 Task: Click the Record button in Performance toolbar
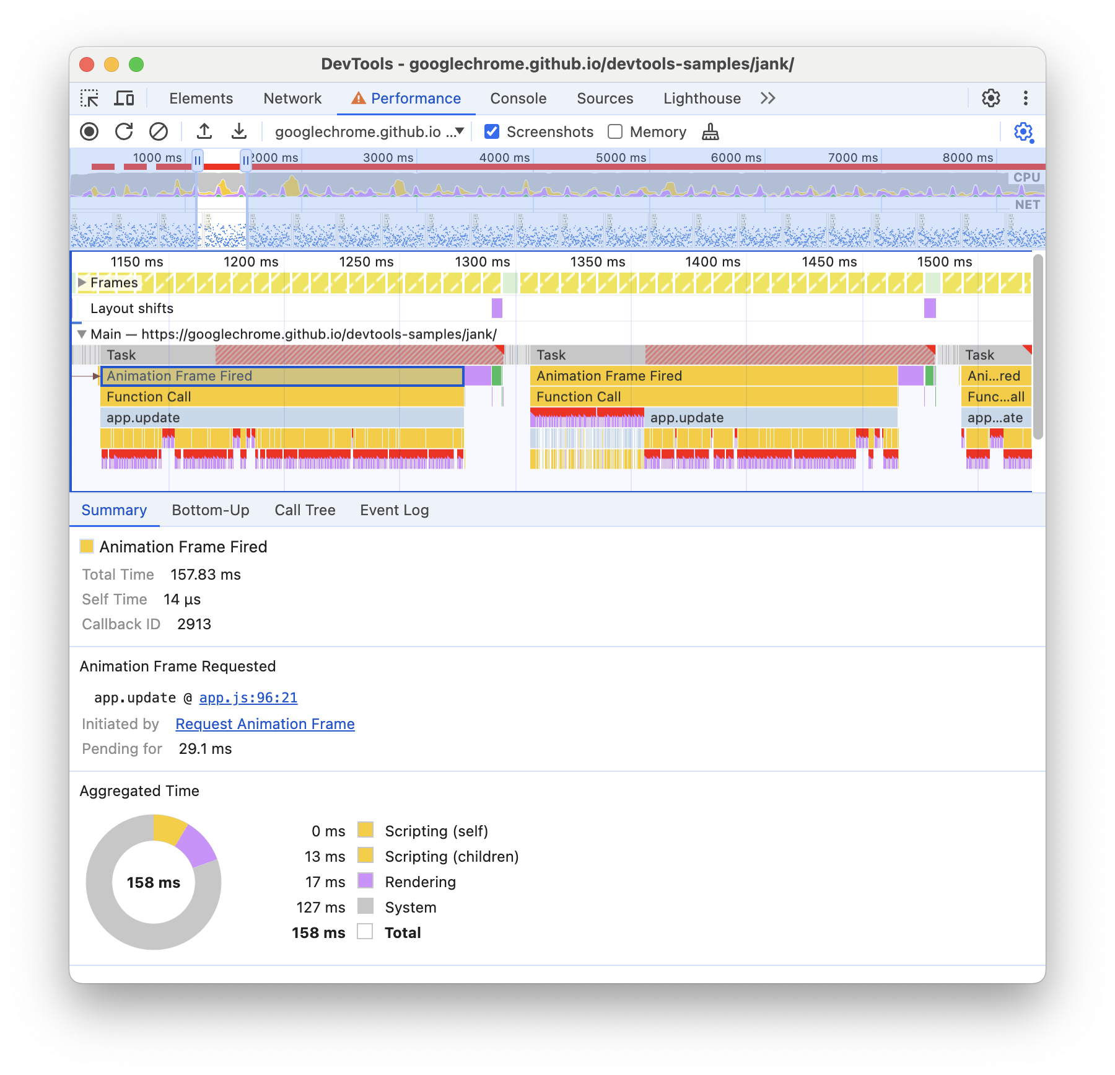pyautogui.click(x=89, y=131)
